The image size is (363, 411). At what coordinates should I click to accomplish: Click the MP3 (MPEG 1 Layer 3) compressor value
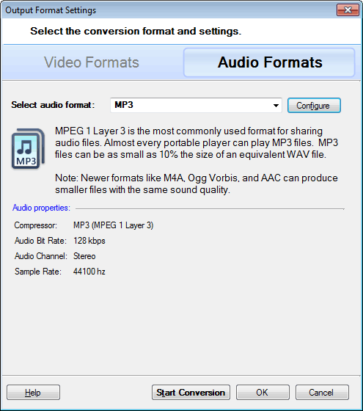pos(113,225)
